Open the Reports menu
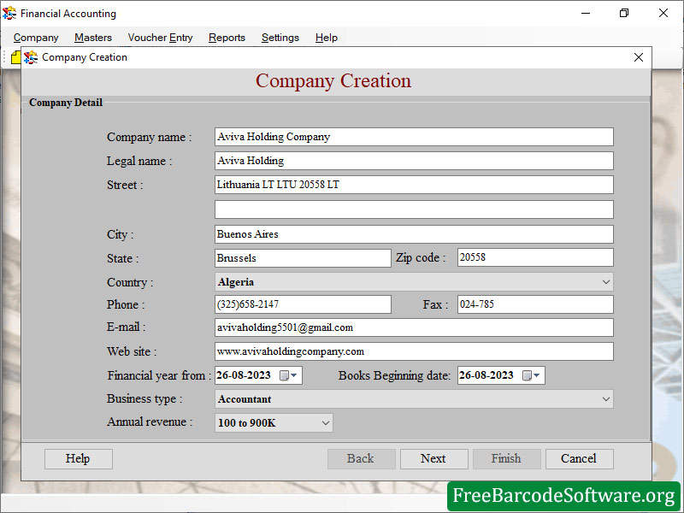 pos(227,38)
